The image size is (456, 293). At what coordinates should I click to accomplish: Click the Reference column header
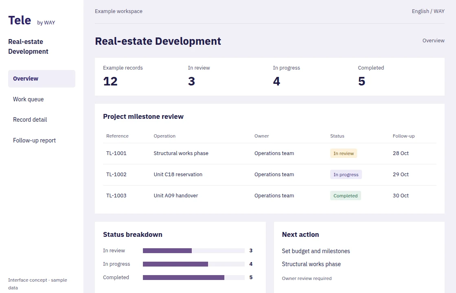(117, 136)
